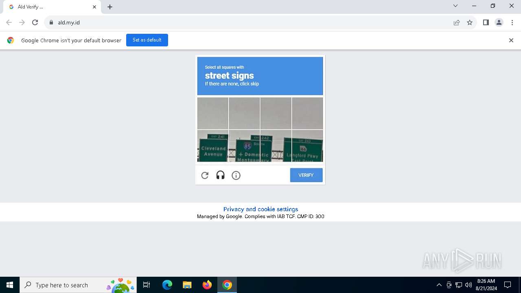Image resolution: width=521 pixels, height=293 pixels.
Task: Share this page icon
Action: tap(457, 22)
